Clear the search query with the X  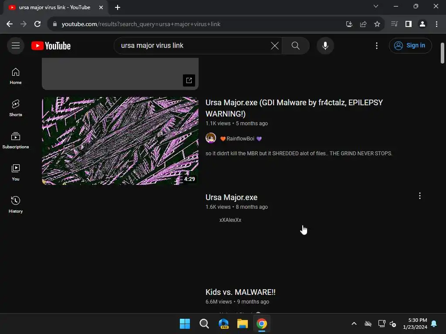tap(275, 45)
